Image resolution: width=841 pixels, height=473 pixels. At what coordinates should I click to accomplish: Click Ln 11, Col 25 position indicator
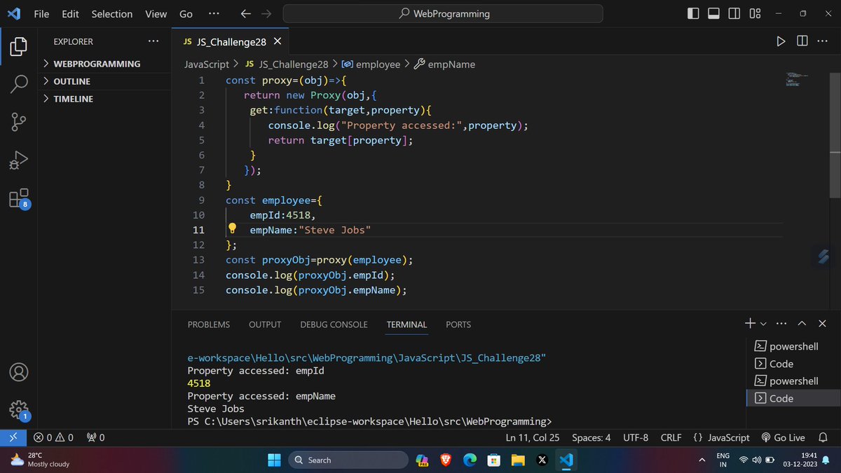533,437
